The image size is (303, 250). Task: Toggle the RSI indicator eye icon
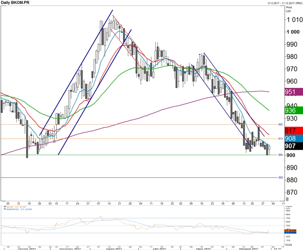coord(5,207)
